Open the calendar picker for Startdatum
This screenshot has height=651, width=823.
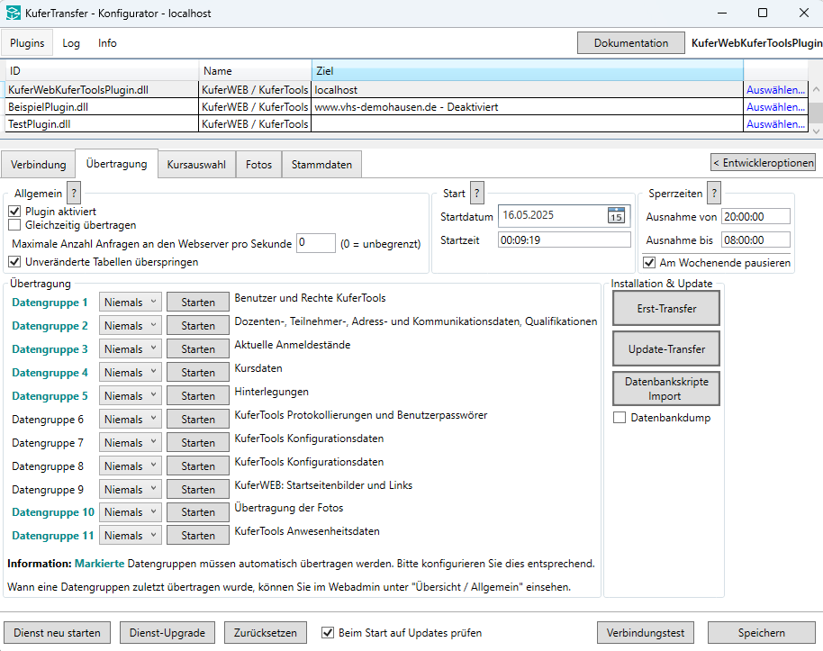[616, 215]
